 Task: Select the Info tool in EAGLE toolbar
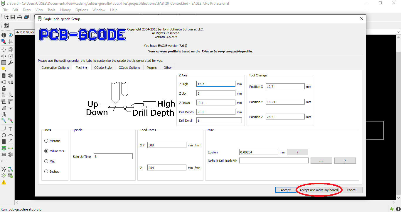pyautogui.click(x=4, y=35)
